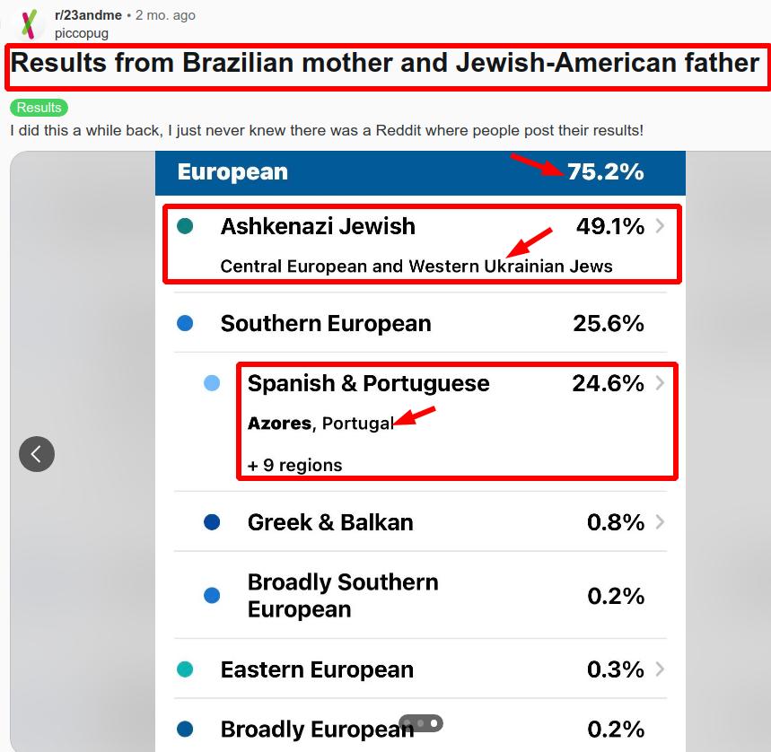Expand the Eastern European chevron

pyautogui.click(x=661, y=669)
